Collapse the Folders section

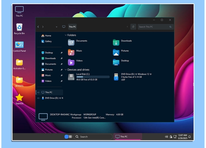[66, 35]
